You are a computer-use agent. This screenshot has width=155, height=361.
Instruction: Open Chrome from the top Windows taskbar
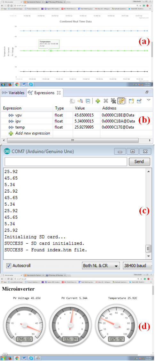(17, 84)
